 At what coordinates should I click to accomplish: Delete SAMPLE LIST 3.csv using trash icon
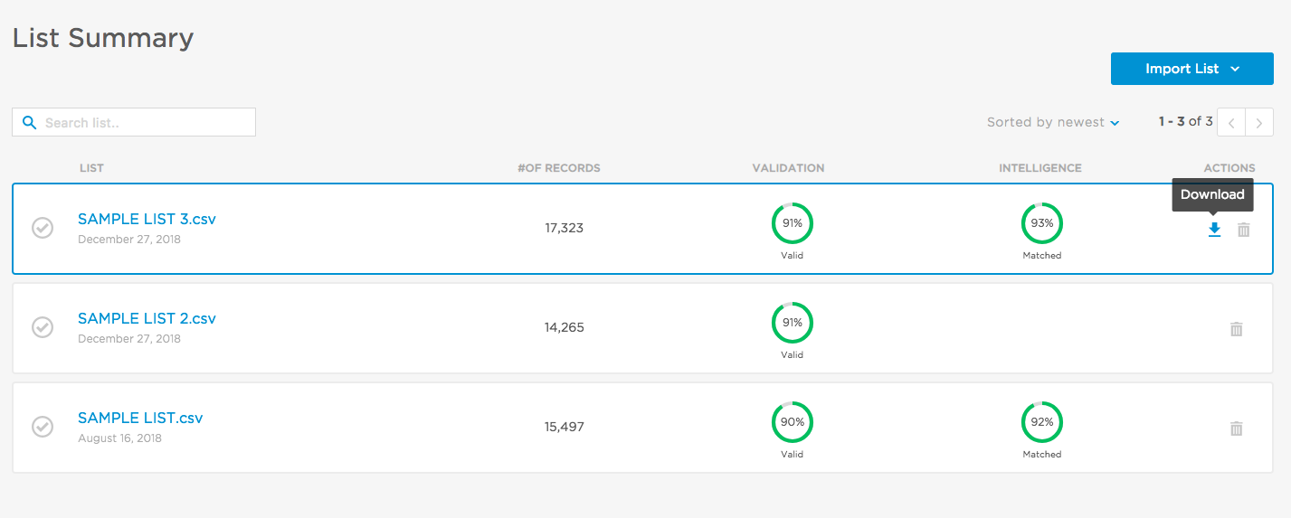[x=1244, y=230]
